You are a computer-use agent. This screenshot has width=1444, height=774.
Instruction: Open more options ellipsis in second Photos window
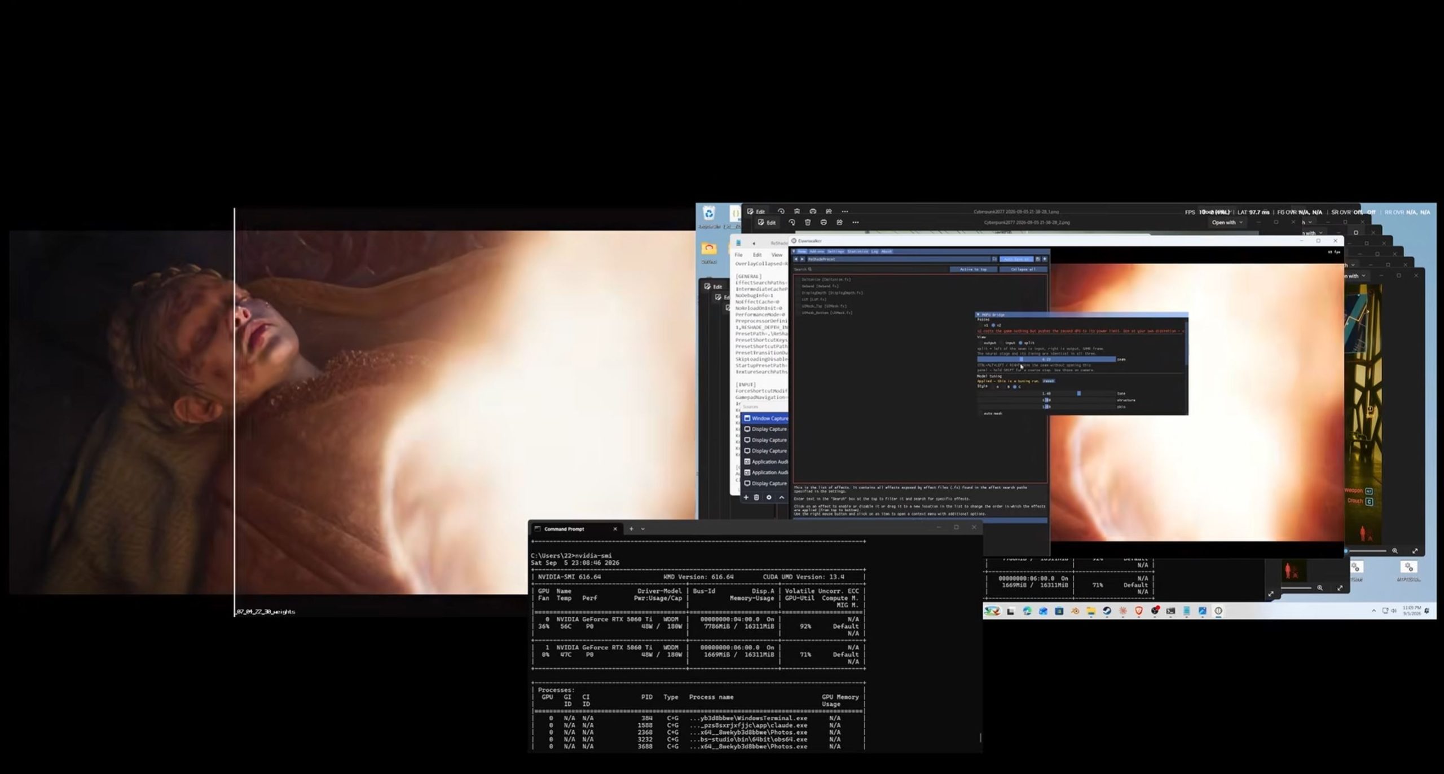point(856,222)
